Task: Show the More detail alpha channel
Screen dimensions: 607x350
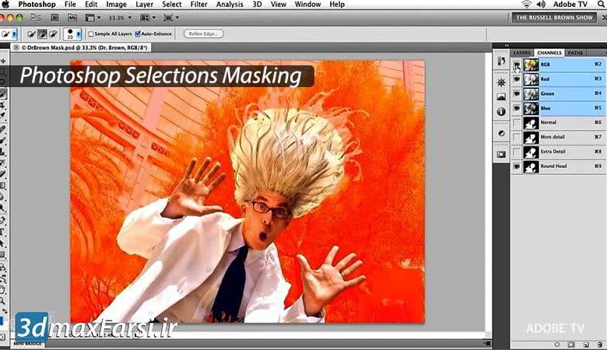Action: coord(517,138)
